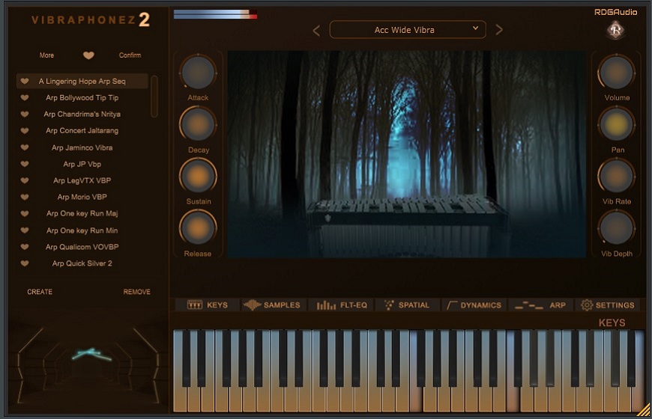Toggle favorite heart for Arp LegVTX VBP
The height and width of the screenshot is (419, 652).
tap(25, 180)
